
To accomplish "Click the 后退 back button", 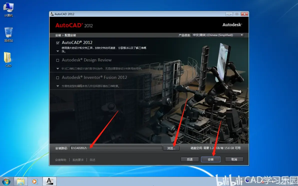I will point(190,160).
